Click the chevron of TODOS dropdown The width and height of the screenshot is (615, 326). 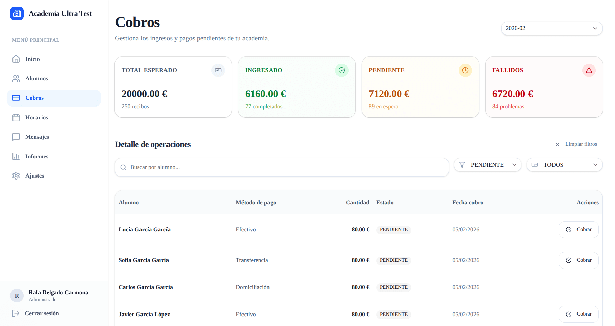595,165
